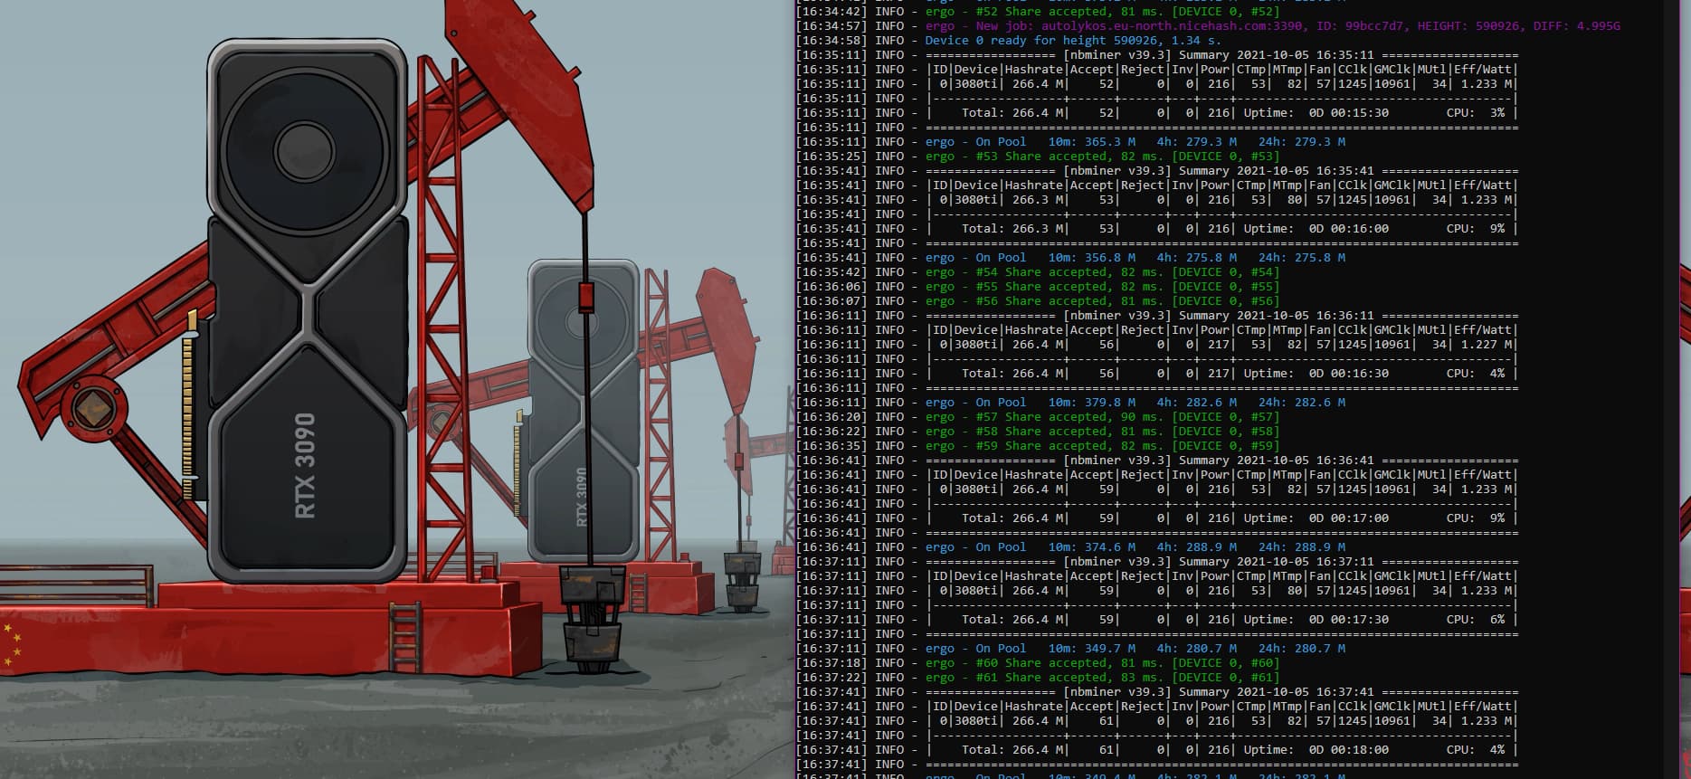Click the Uptime 0D 00:17:30 value
Viewport: 1691px width, 779px height.
[x=1316, y=620]
